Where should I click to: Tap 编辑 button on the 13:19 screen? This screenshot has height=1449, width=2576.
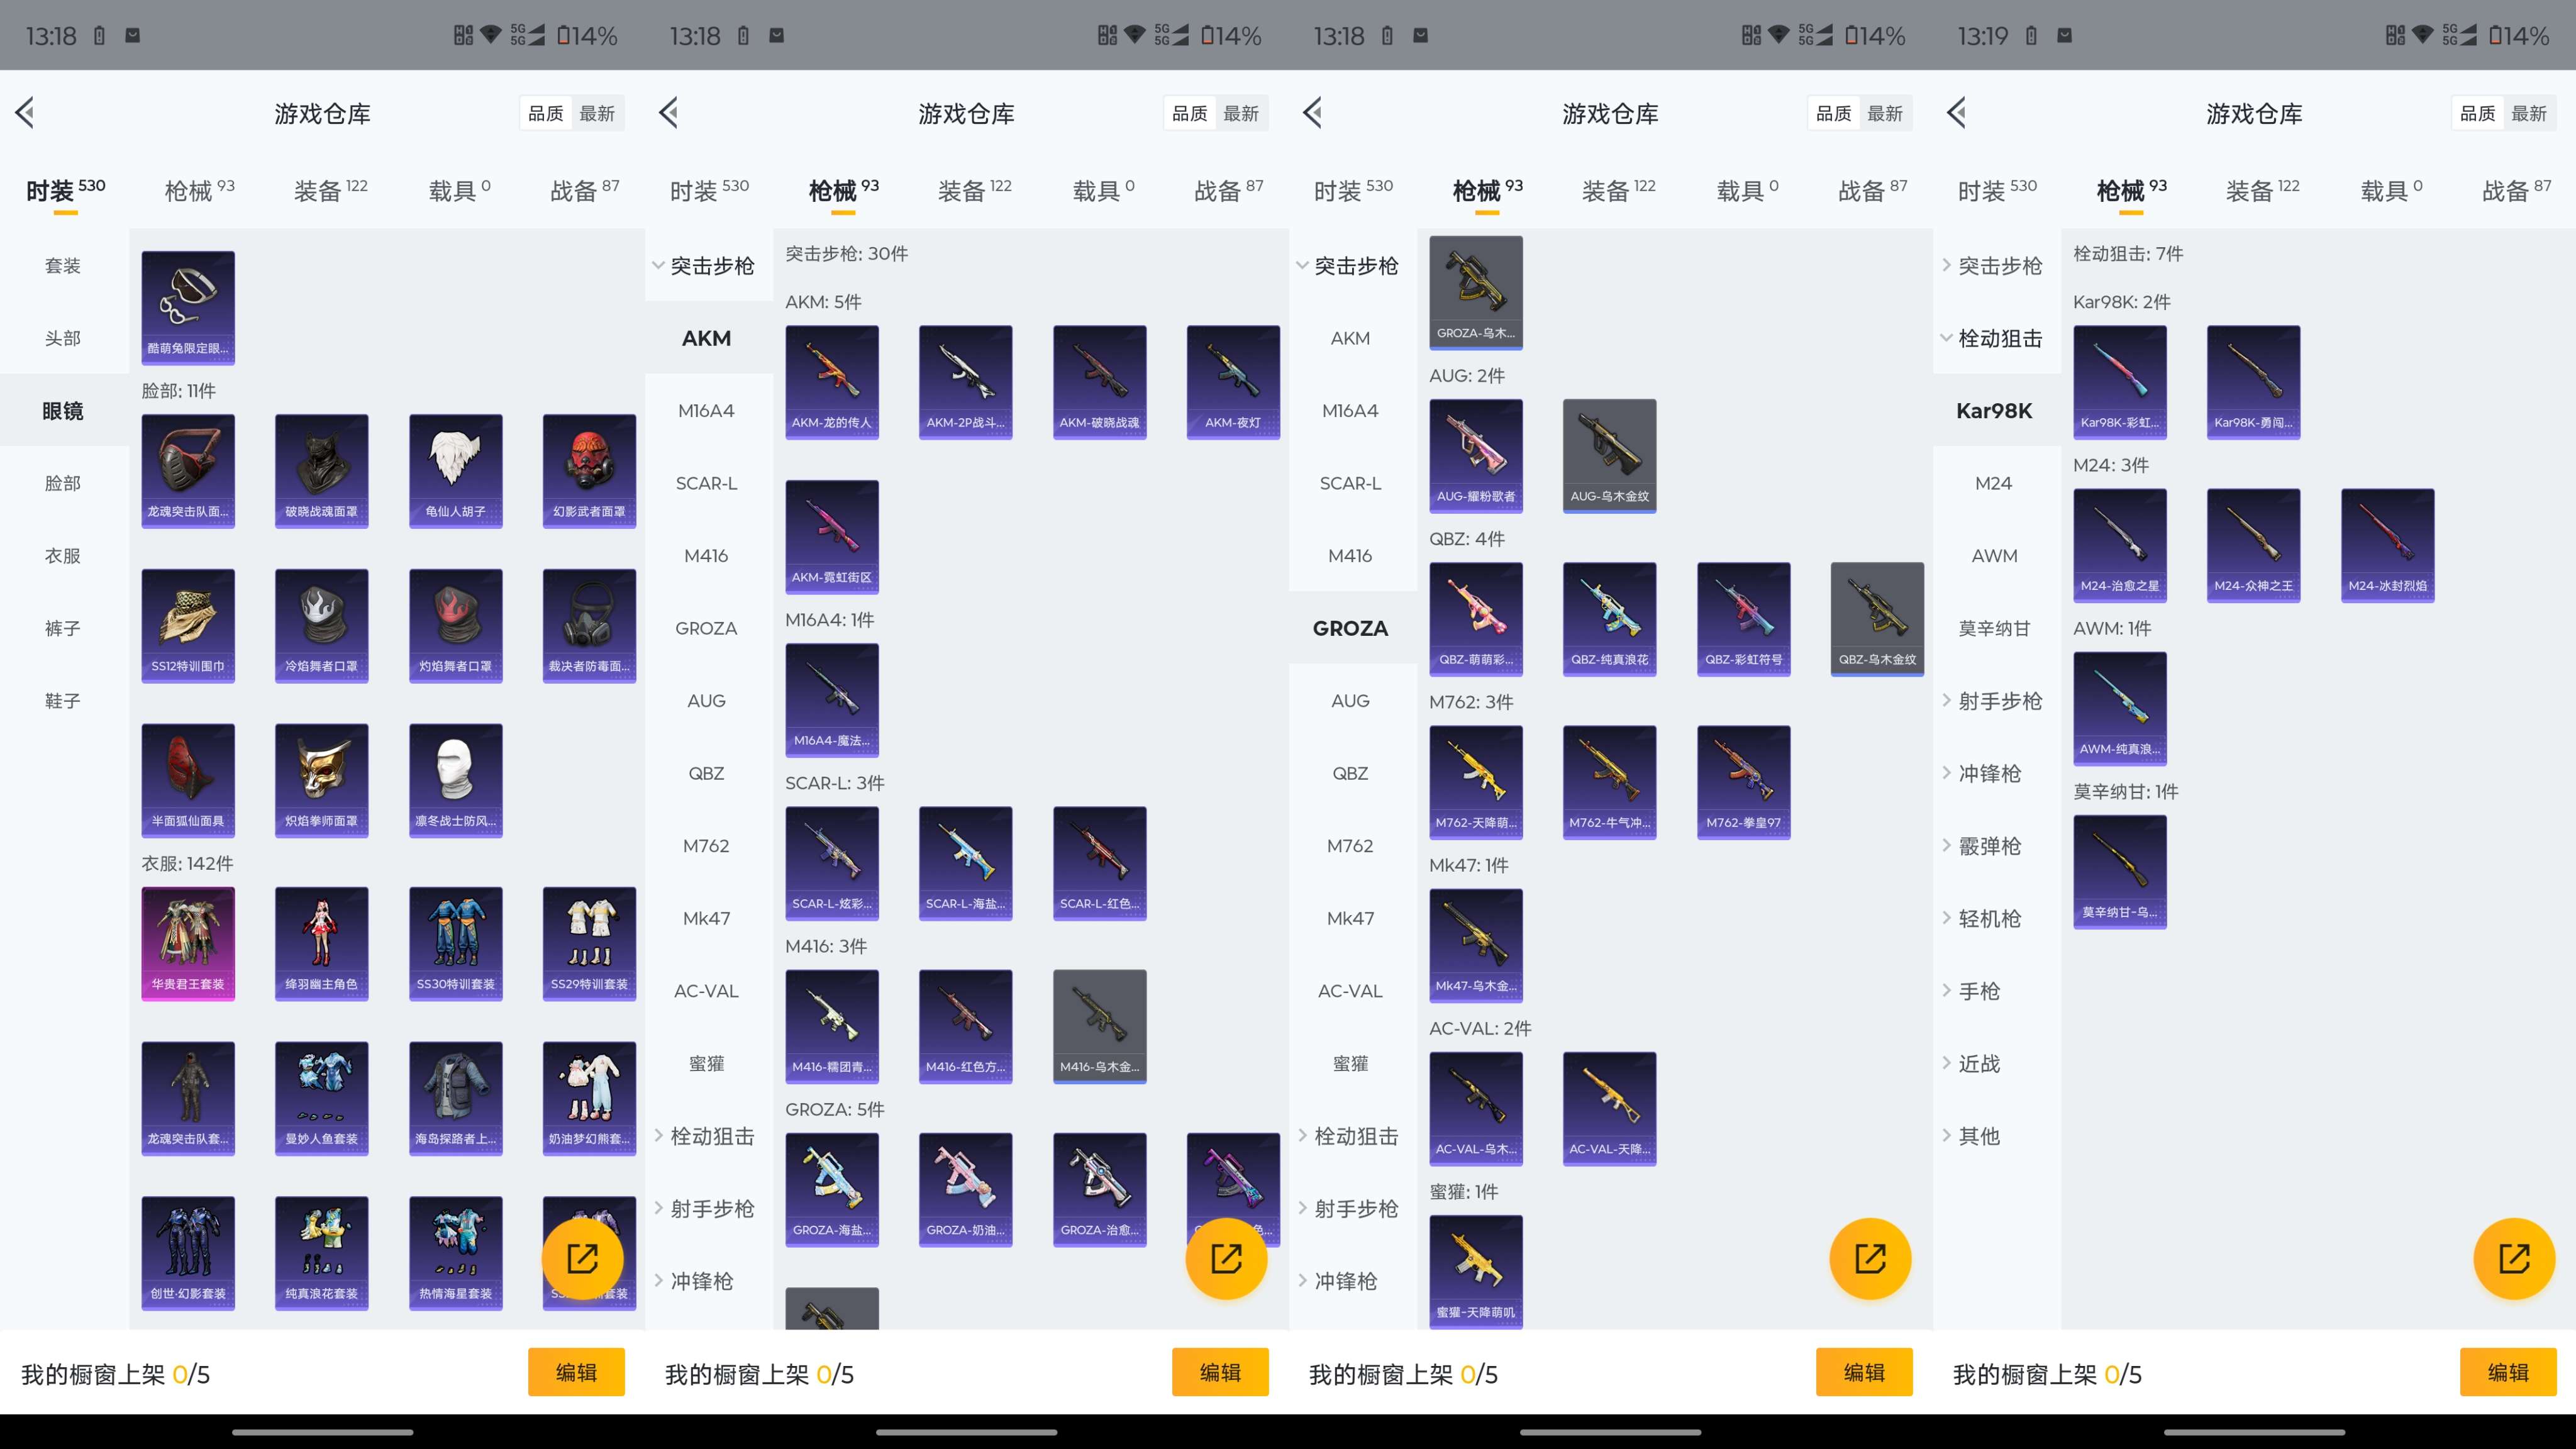click(x=2508, y=1372)
